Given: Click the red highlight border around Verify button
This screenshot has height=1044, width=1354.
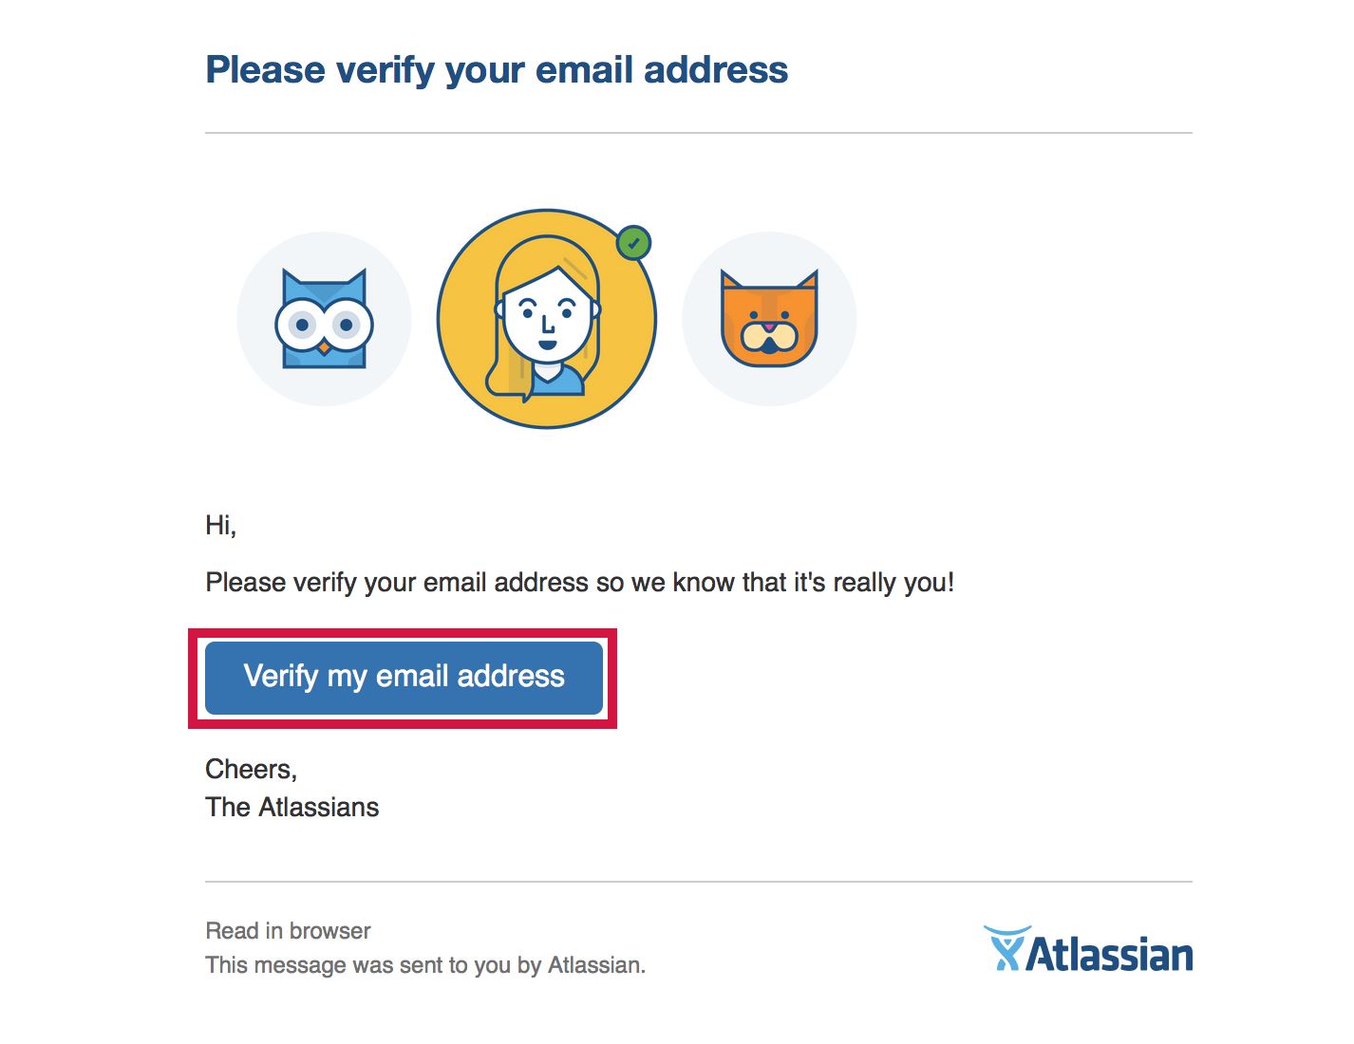Looking at the screenshot, I should 403,632.
